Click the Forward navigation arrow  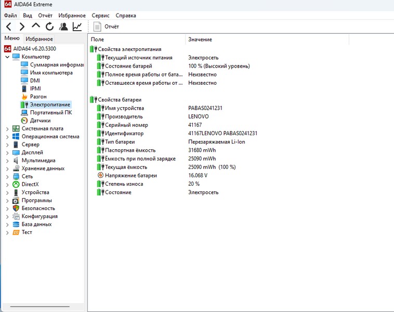pos(22,27)
